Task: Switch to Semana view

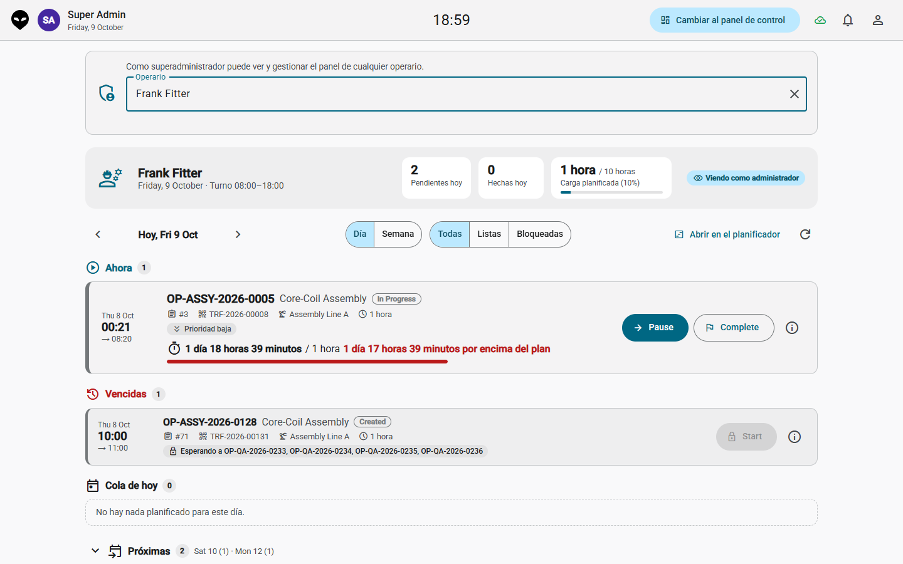Action: pyautogui.click(x=398, y=234)
